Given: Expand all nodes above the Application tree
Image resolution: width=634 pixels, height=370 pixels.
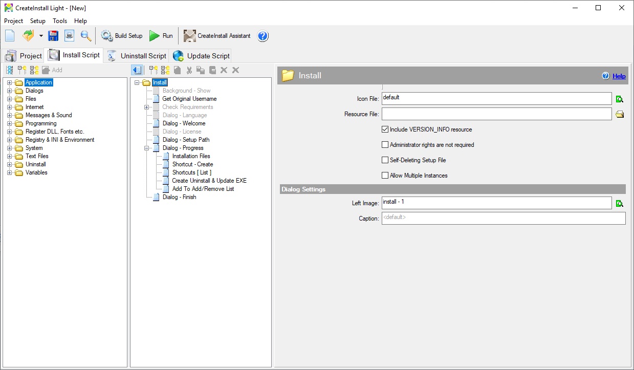Looking at the screenshot, I should tap(22, 70).
